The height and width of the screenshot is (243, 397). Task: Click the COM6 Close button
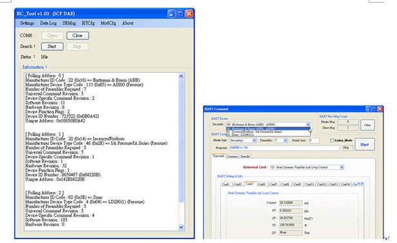point(77,35)
